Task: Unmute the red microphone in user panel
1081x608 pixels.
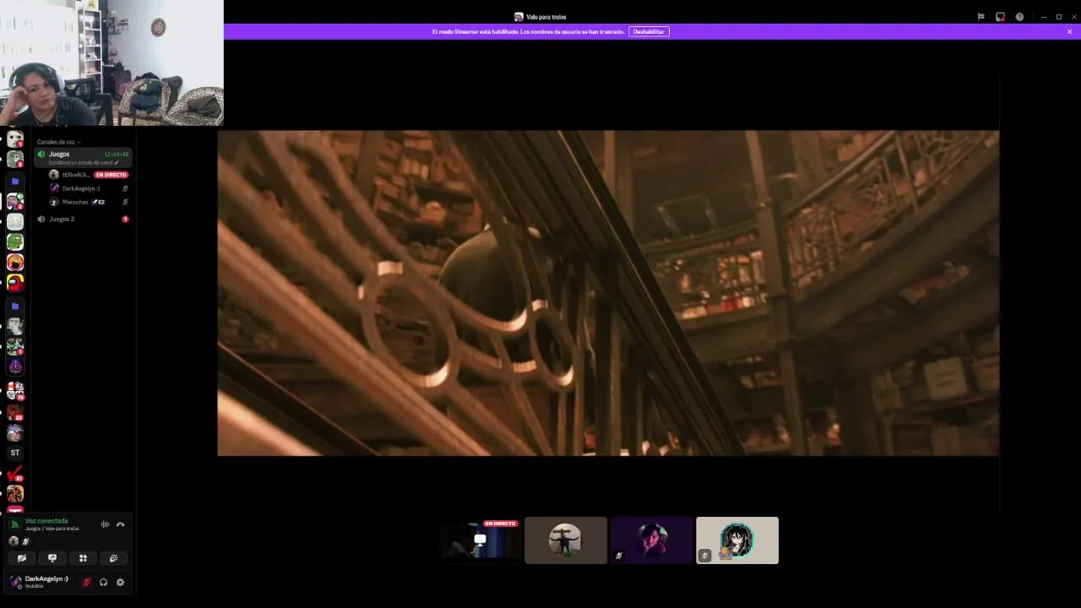Action: coord(86,582)
